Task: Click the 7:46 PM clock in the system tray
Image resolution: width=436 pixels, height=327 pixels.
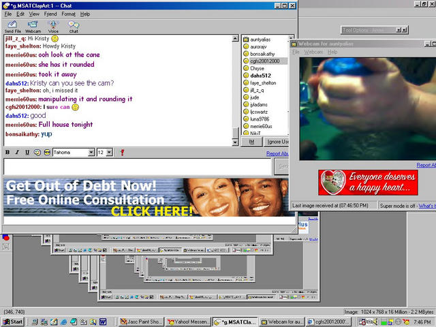Action: pos(422,322)
